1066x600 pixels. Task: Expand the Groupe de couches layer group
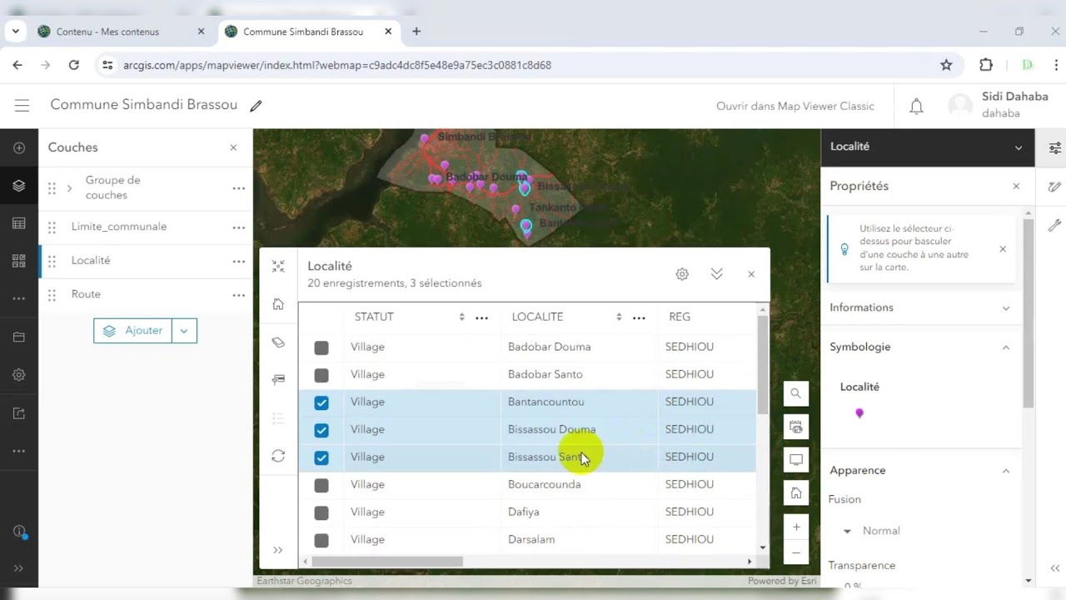[69, 188]
